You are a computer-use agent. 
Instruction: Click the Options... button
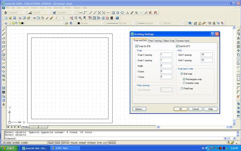(139, 109)
